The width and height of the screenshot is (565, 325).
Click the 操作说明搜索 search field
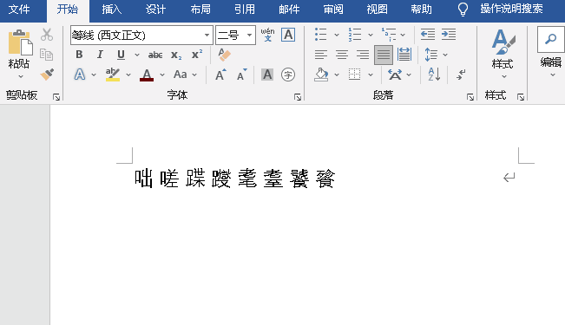[x=511, y=9]
